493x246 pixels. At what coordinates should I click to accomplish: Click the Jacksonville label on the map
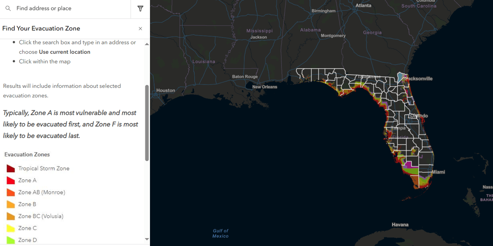click(419, 79)
